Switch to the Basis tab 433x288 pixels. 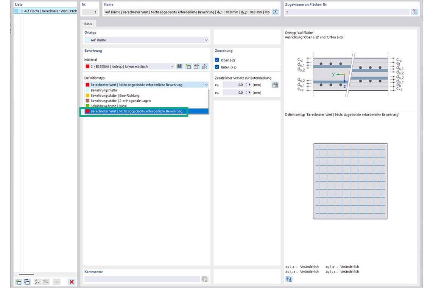point(88,24)
